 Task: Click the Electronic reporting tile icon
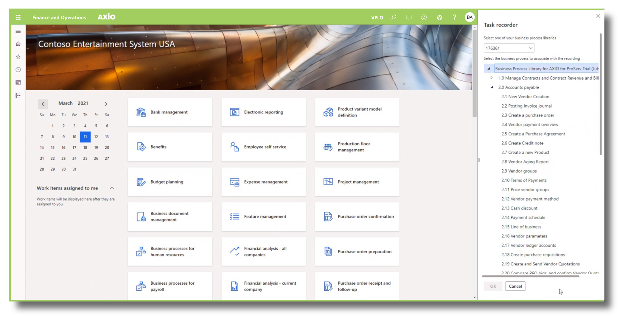click(235, 112)
